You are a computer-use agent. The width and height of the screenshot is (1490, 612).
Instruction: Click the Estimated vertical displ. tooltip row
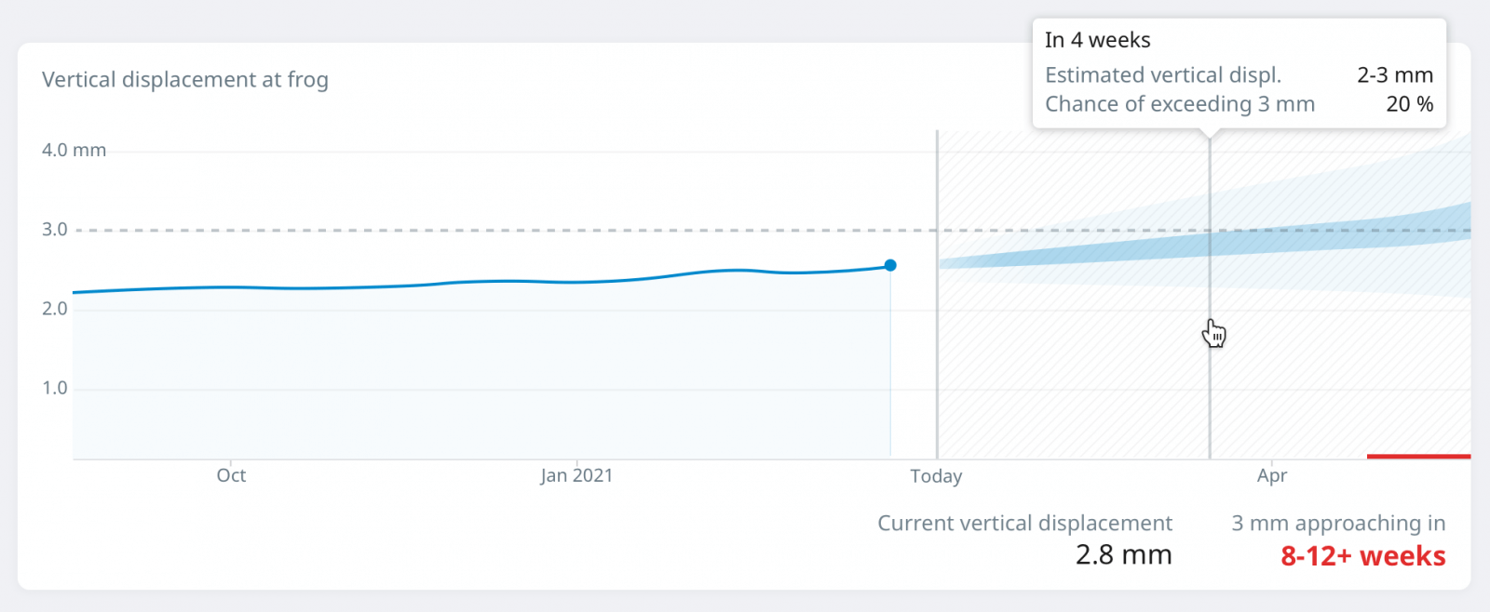tap(1163, 75)
